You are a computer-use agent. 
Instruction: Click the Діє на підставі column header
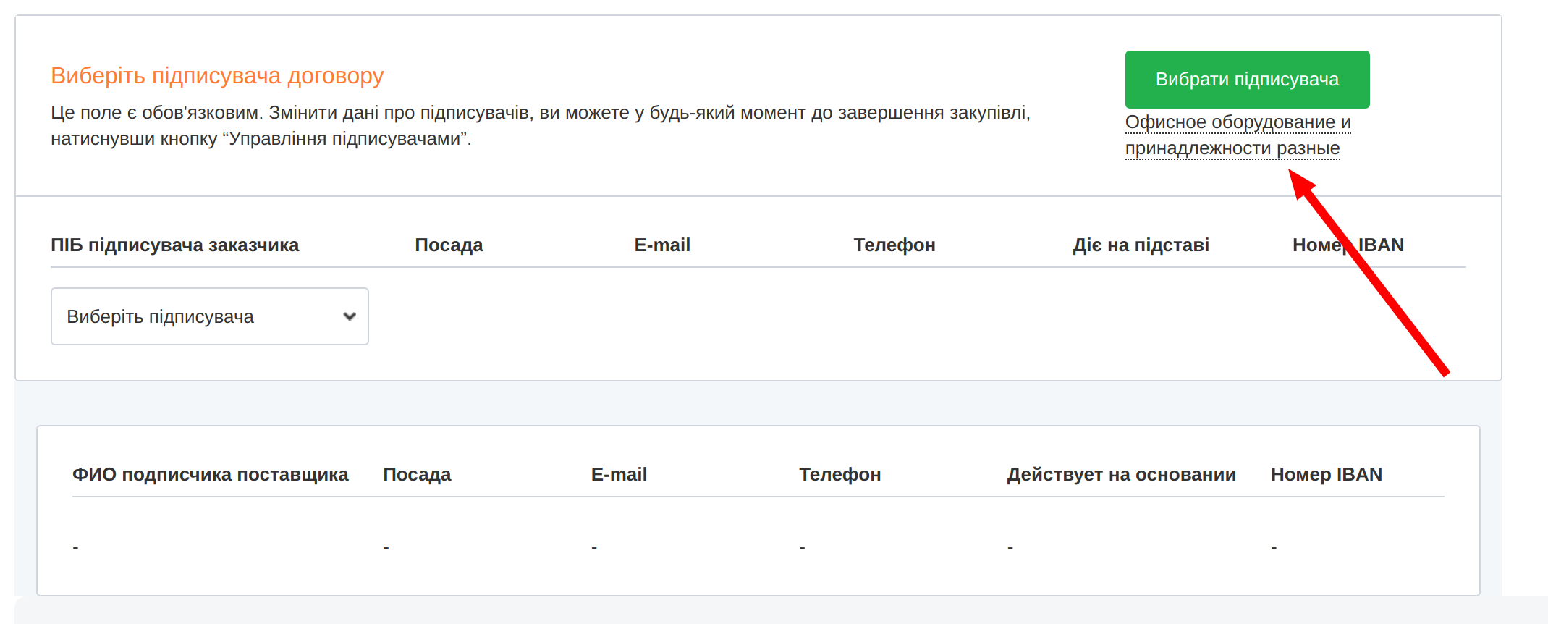[1141, 245]
